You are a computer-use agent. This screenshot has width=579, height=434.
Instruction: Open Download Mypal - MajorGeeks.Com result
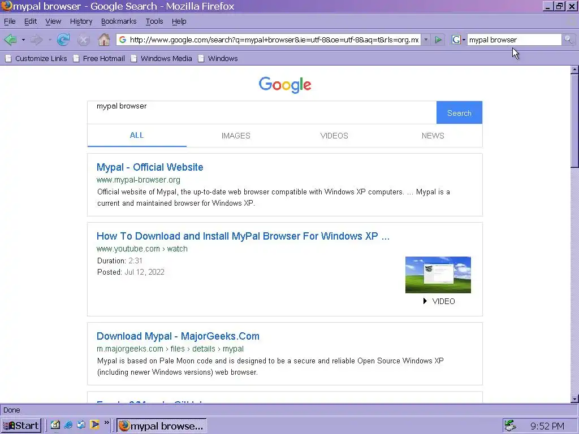click(x=178, y=336)
